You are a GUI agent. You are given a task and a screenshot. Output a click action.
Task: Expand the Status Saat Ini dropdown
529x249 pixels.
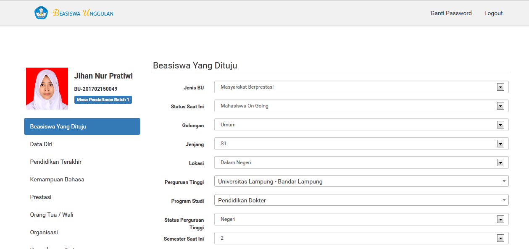[361, 106]
